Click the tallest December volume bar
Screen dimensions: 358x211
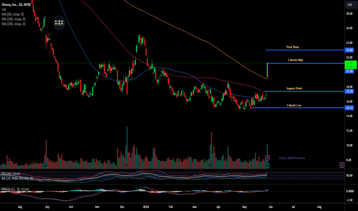tap(127, 148)
